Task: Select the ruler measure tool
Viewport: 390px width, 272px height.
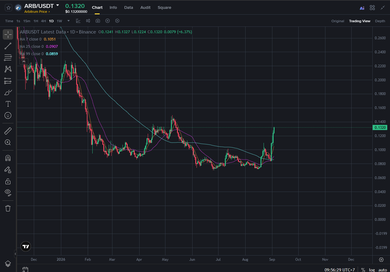Action: [8, 131]
